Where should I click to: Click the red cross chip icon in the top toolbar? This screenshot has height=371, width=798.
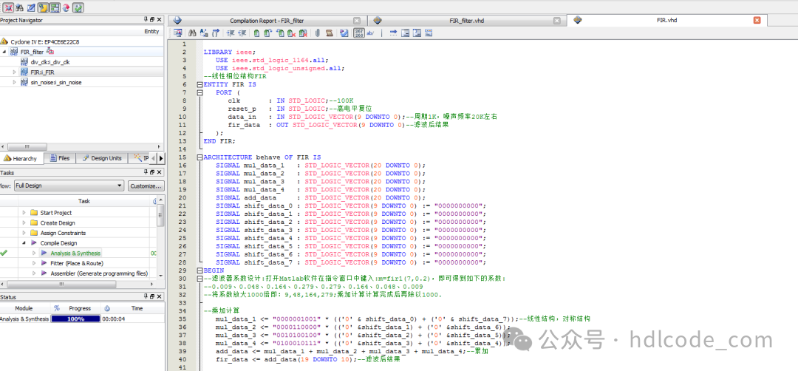click(x=9, y=7)
